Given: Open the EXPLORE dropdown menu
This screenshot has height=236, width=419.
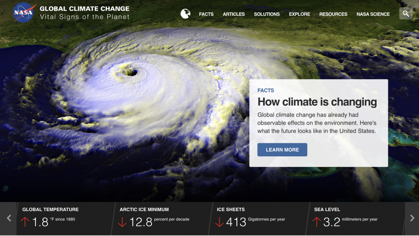Looking at the screenshot, I should (299, 14).
